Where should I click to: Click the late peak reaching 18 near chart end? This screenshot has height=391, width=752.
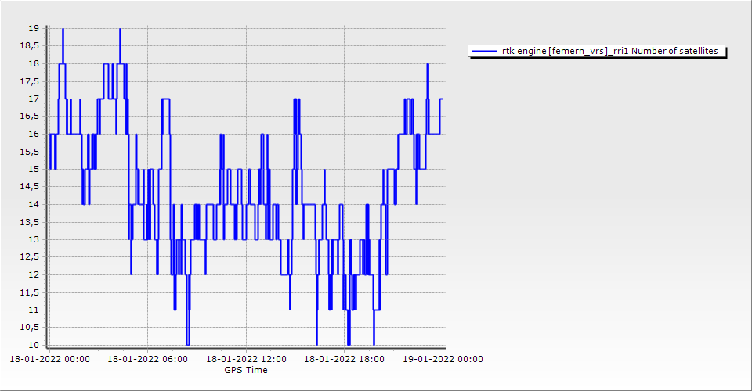pyautogui.click(x=428, y=65)
